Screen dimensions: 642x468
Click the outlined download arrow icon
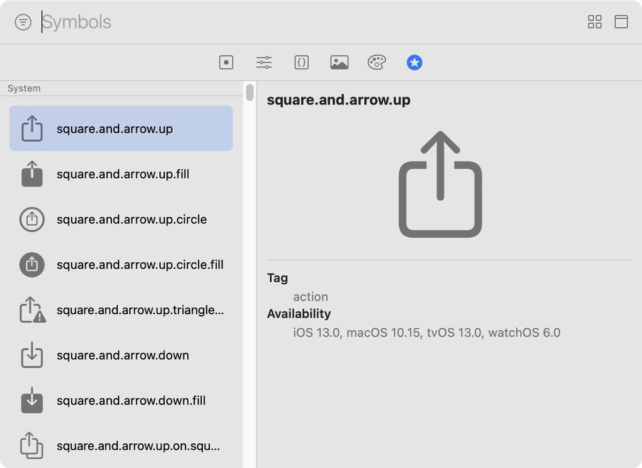click(x=32, y=356)
